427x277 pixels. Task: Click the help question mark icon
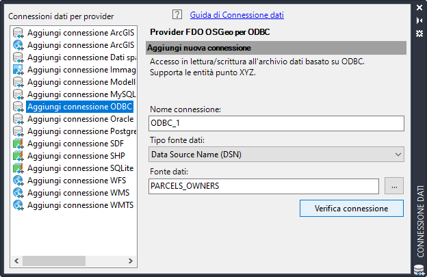(177, 14)
